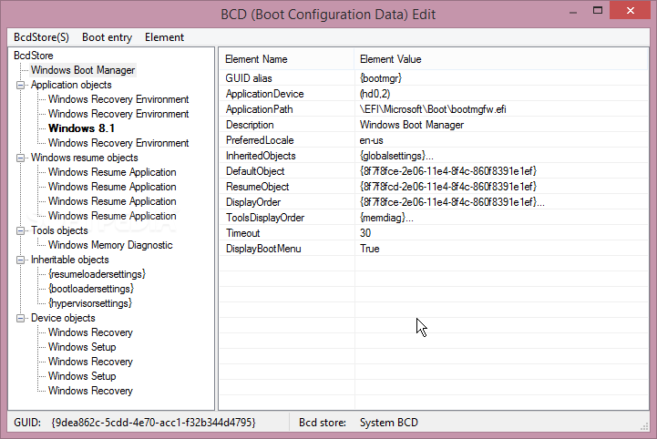Click the GUID value in DisplayOrder row
This screenshot has height=439, width=657.
pos(452,202)
